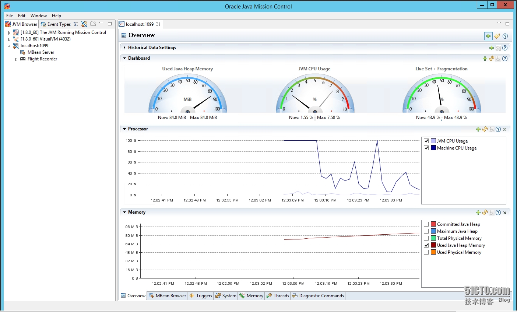Click the Live Set + Fragmentation dial

coord(442,94)
